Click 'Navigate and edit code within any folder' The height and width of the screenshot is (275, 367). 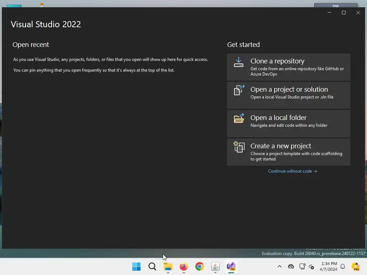pyautogui.click(x=289, y=125)
